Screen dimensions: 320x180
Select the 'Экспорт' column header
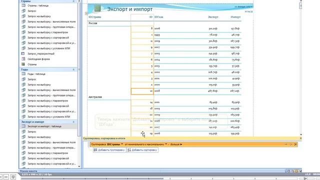pyautogui.click(x=213, y=17)
